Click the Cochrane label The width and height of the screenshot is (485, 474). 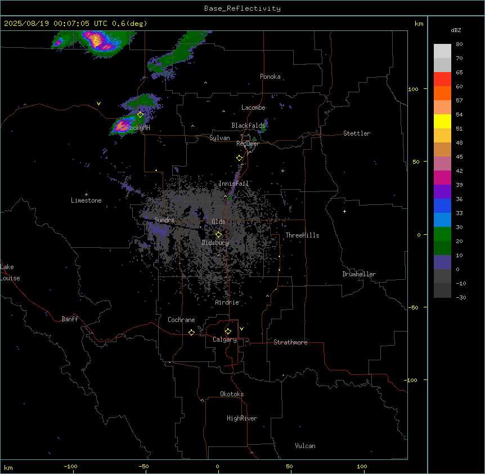(181, 320)
